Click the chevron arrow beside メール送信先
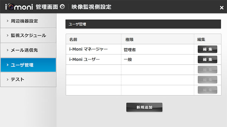227x127 pixels. tap(7, 51)
